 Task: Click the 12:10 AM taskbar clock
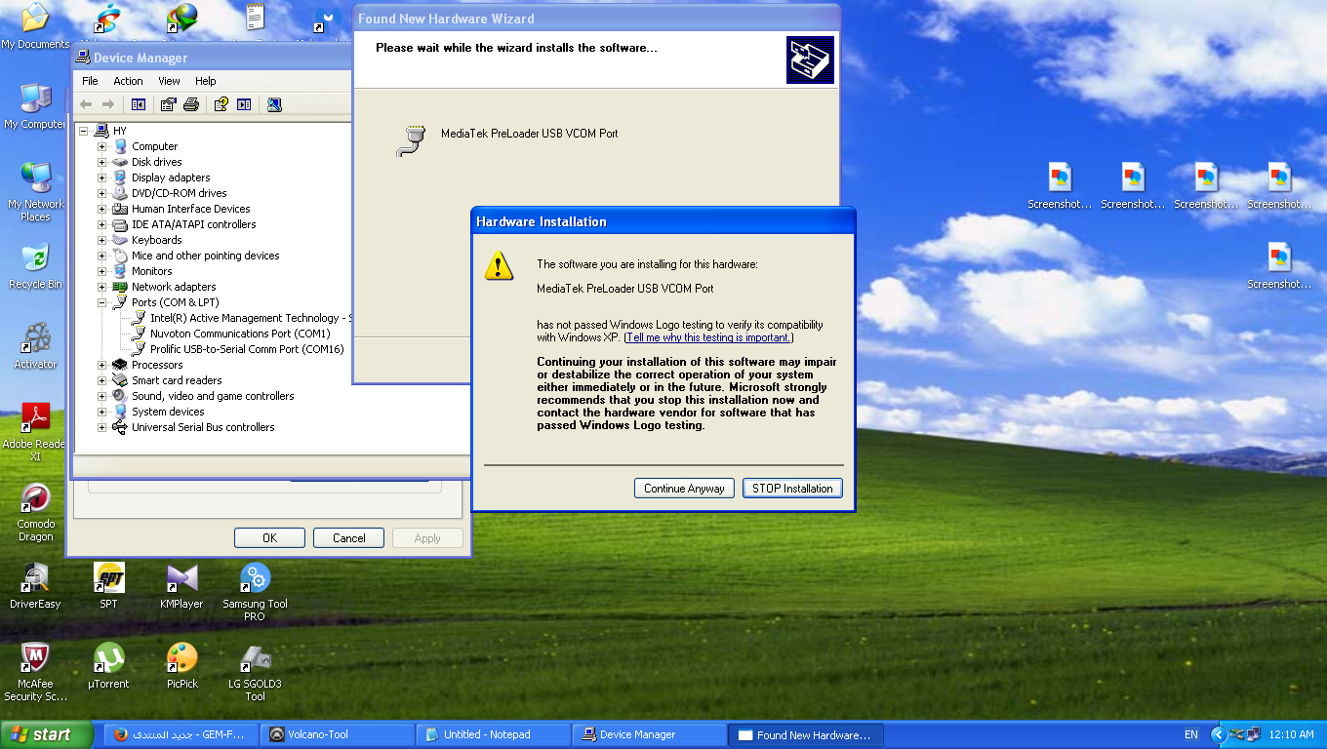point(1293,734)
